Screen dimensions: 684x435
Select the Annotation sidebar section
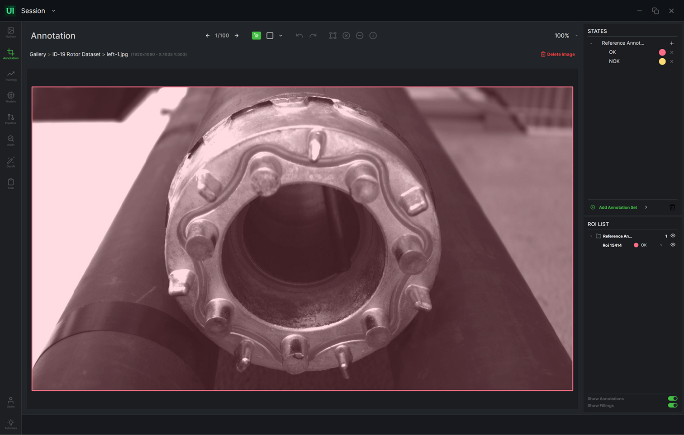pyautogui.click(x=10, y=54)
